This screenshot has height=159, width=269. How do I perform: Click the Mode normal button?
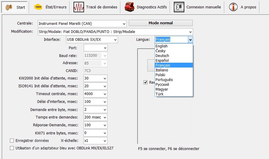pos(161,23)
